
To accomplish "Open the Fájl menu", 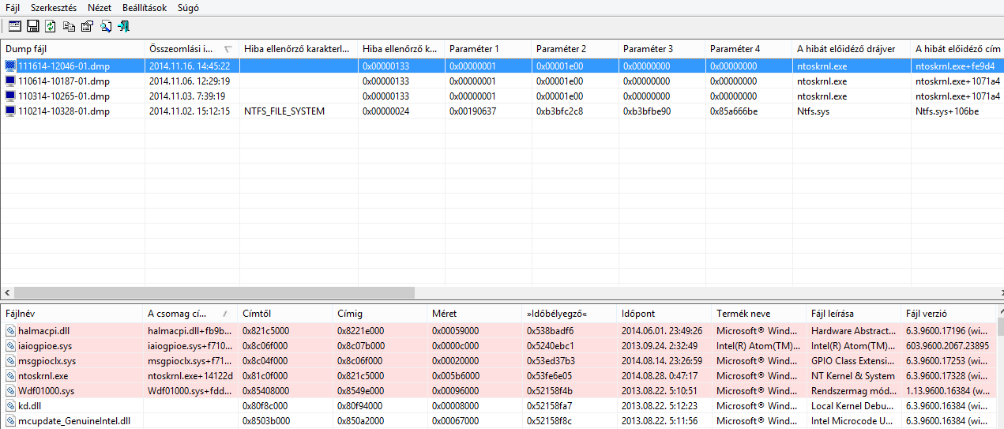I will [x=13, y=8].
